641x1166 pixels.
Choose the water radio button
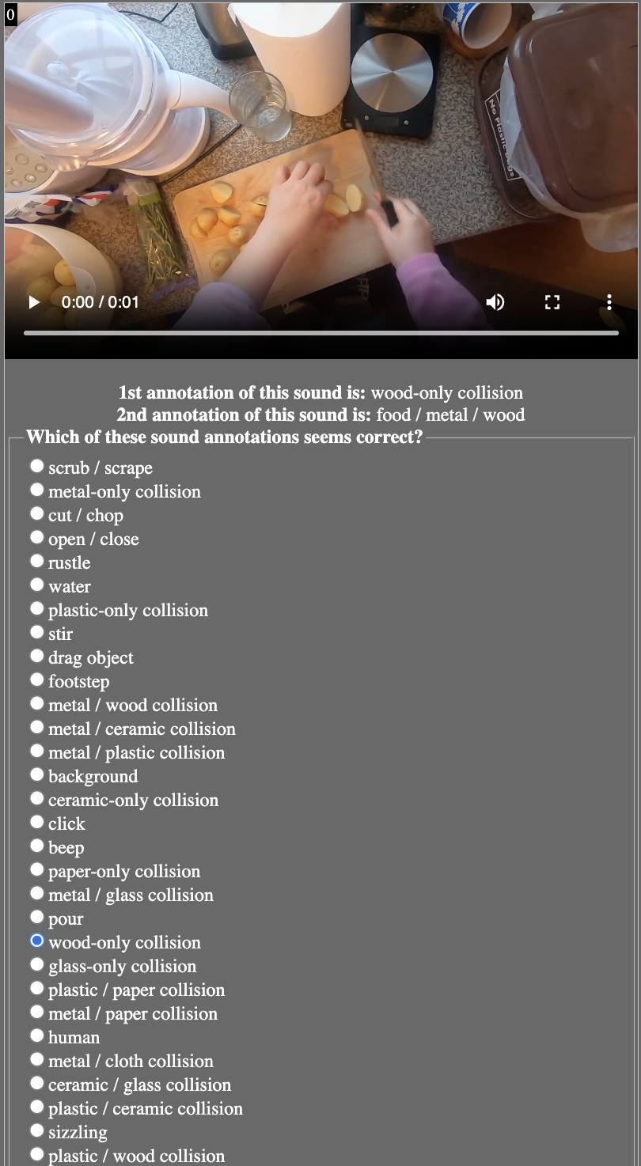point(37,585)
